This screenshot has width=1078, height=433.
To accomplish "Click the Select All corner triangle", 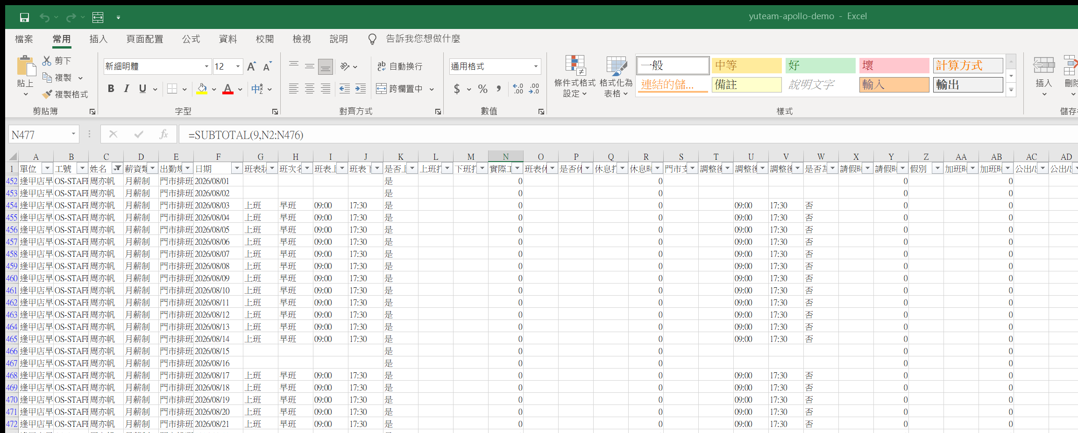I will click(x=13, y=156).
